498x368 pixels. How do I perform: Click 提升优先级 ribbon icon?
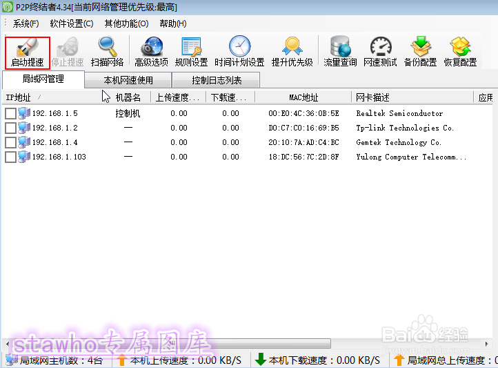click(292, 46)
